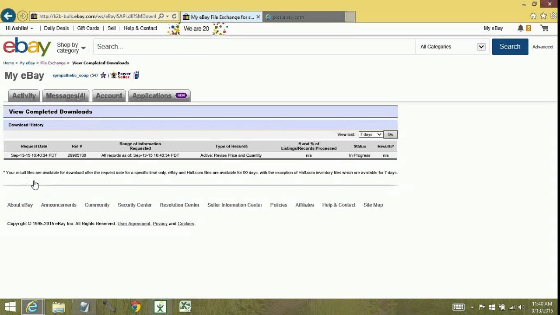
Task: Open the My eBay top-right link
Action: 493,28
